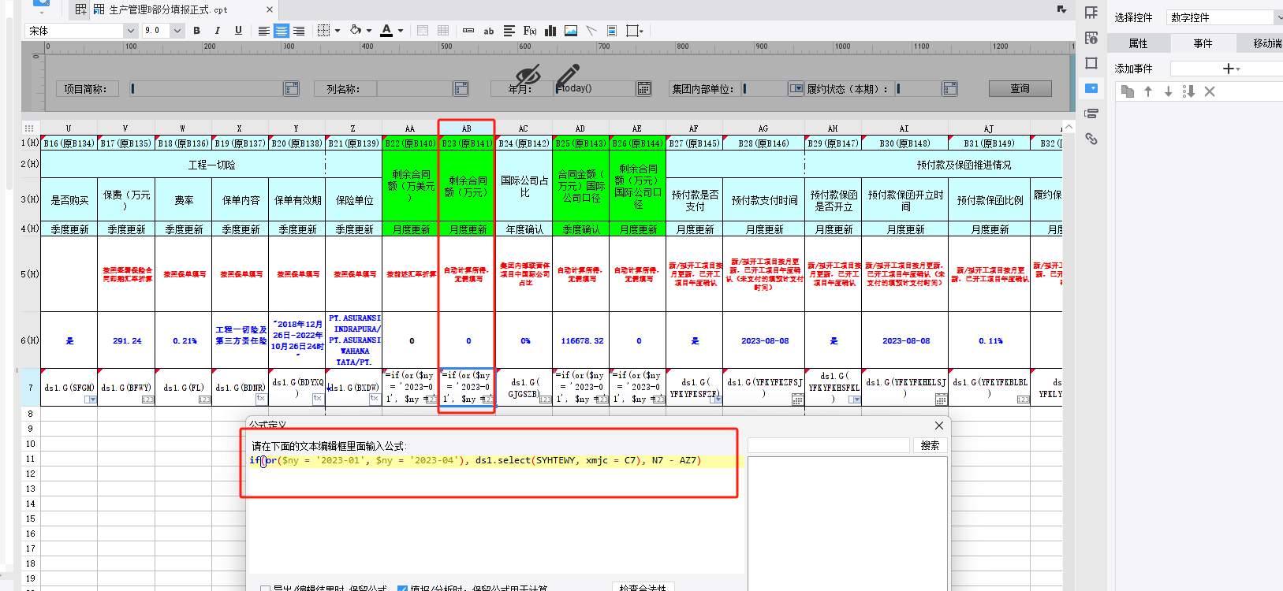The width and height of the screenshot is (1283, 591).
Task: Toggle italic formatting in toolbar
Action: [x=217, y=31]
